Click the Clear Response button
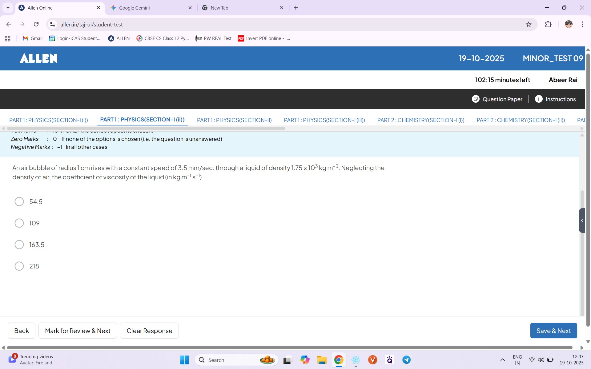The image size is (591, 369). (x=149, y=331)
